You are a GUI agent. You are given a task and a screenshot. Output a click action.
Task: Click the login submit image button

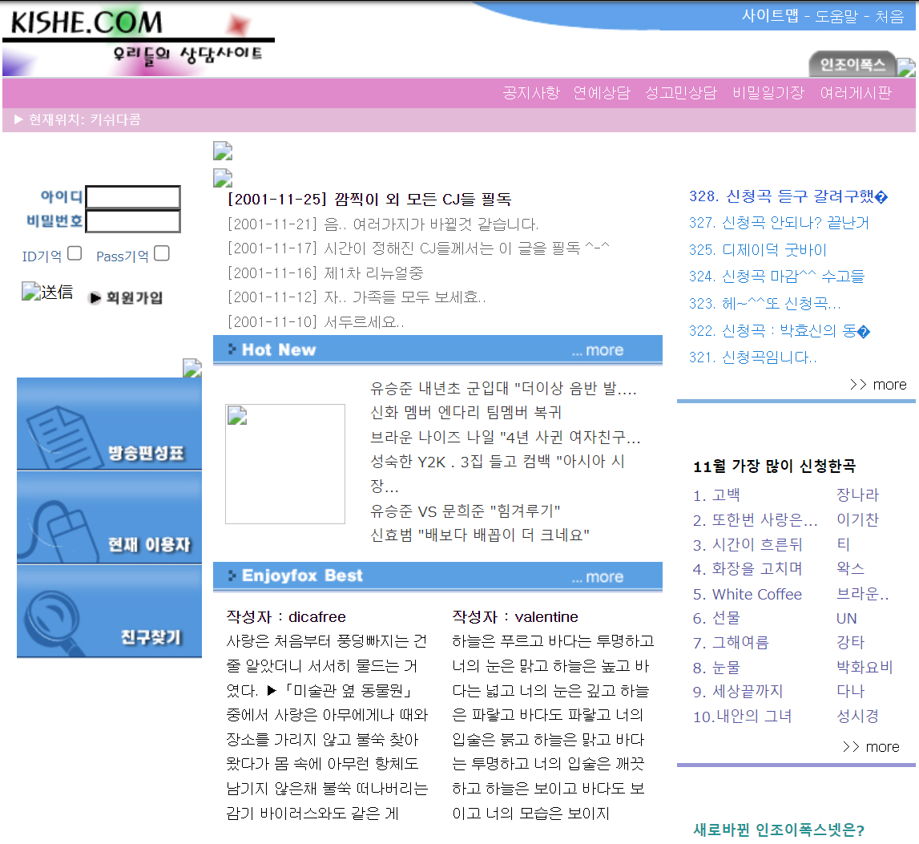(x=47, y=292)
